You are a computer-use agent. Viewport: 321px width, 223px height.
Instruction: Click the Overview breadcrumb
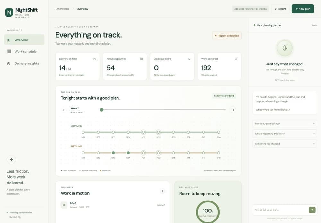pos(82,9)
